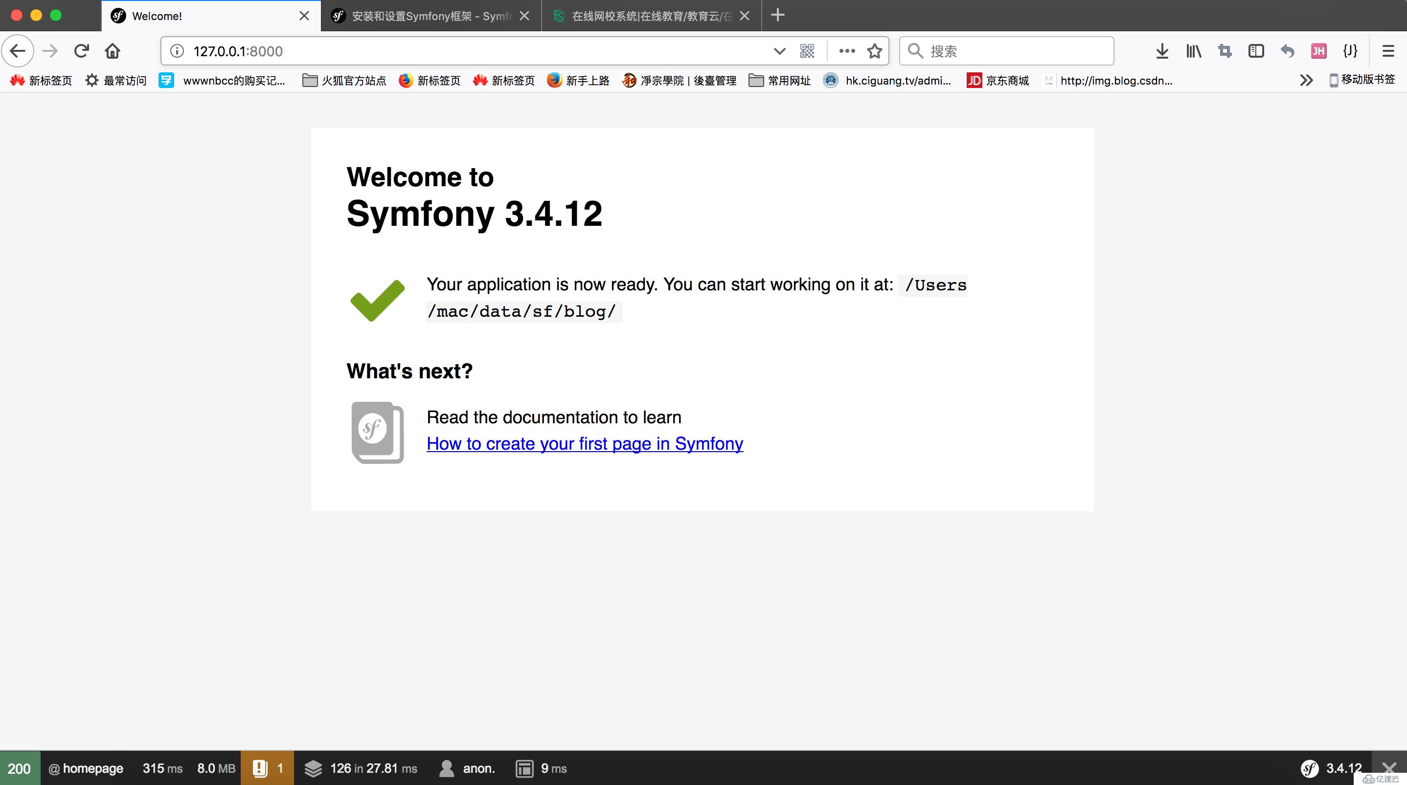Open 常用网址 bookmark folder
The height and width of the screenshot is (785, 1407).
pos(779,80)
